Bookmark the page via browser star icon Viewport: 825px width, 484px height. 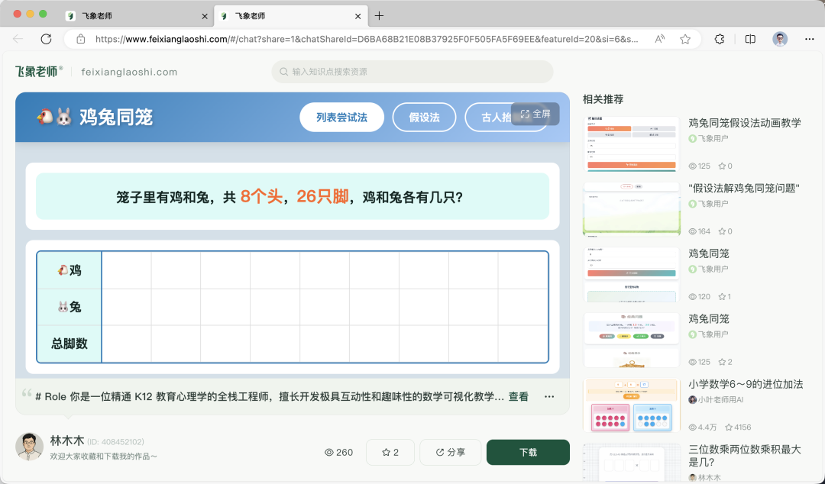click(685, 38)
